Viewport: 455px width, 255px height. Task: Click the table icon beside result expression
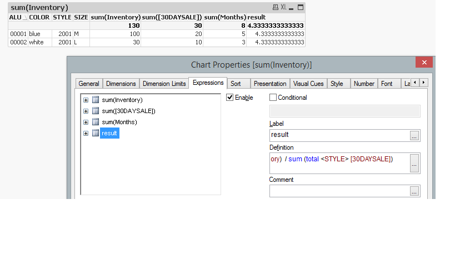click(x=96, y=133)
